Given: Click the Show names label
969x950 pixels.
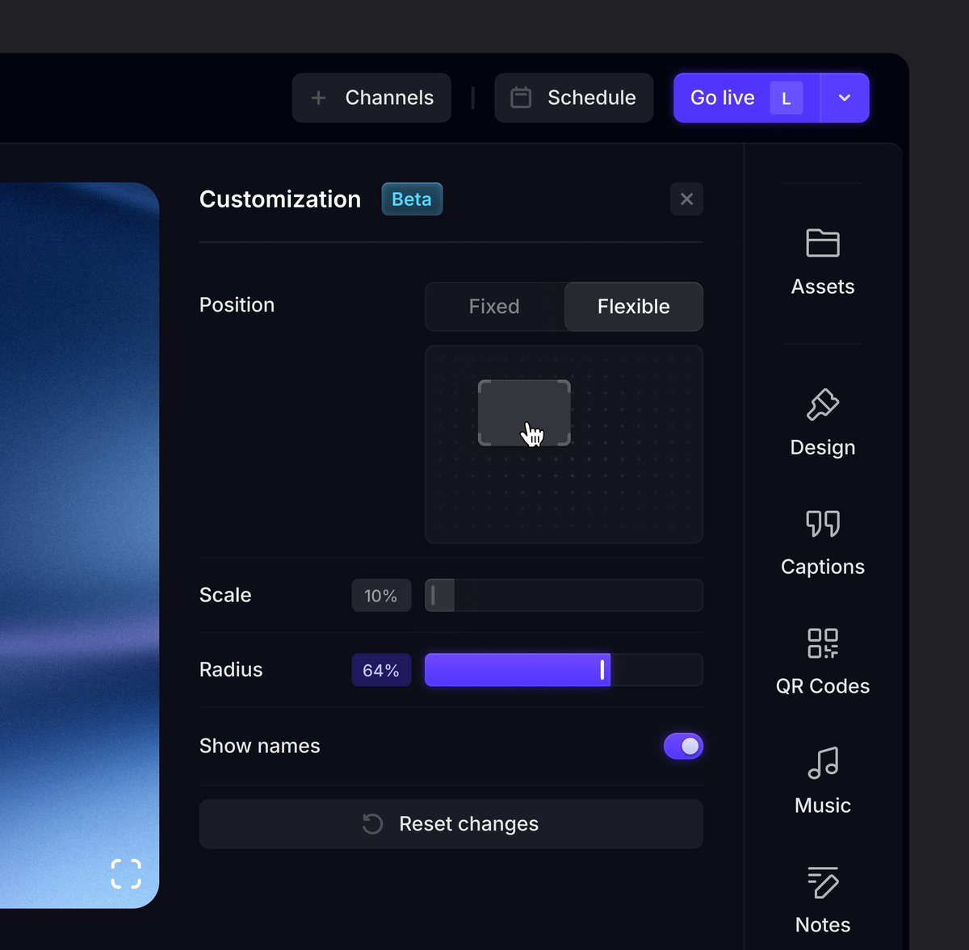Looking at the screenshot, I should (259, 746).
